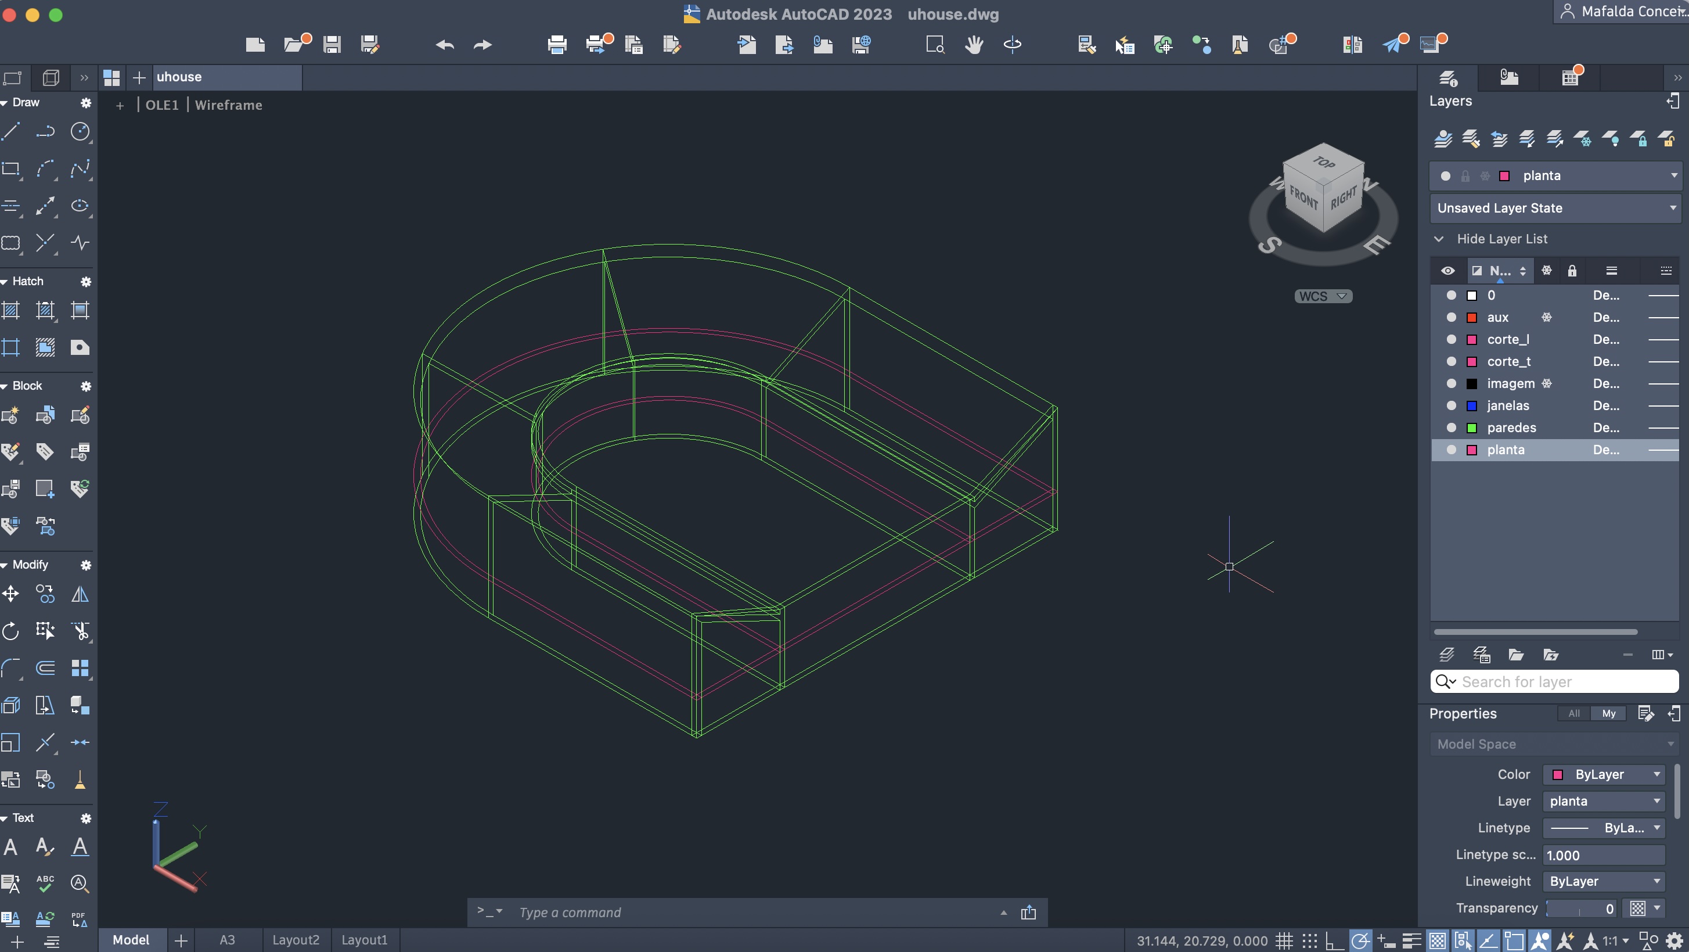Toggle visibility of the paredes layer

1451,427
